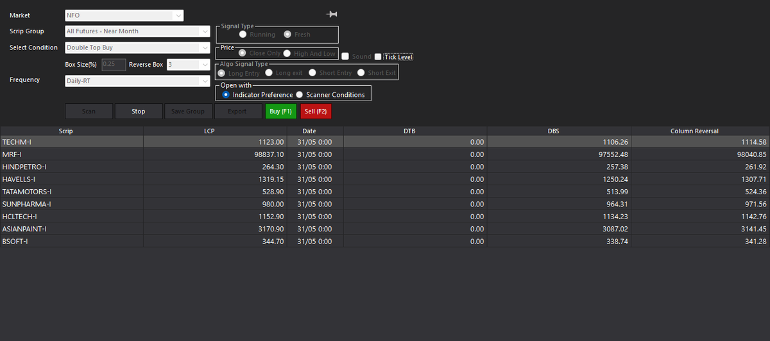The image size is (770, 341).
Task: Click the Stop button
Action: (139, 112)
